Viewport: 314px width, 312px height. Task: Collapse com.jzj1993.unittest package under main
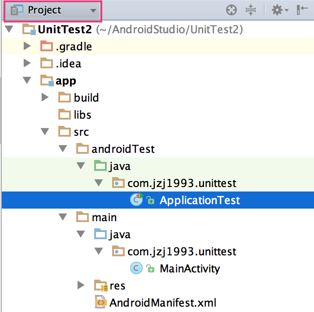[x=99, y=251]
